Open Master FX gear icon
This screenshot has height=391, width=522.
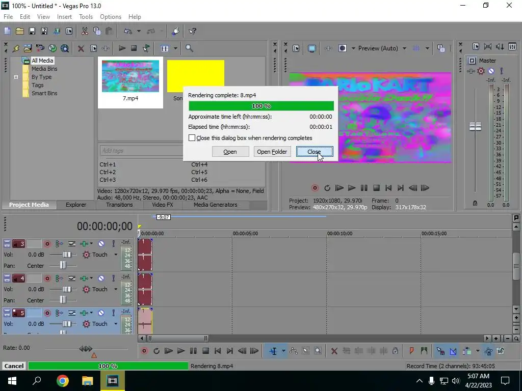pyautogui.click(x=481, y=71)
